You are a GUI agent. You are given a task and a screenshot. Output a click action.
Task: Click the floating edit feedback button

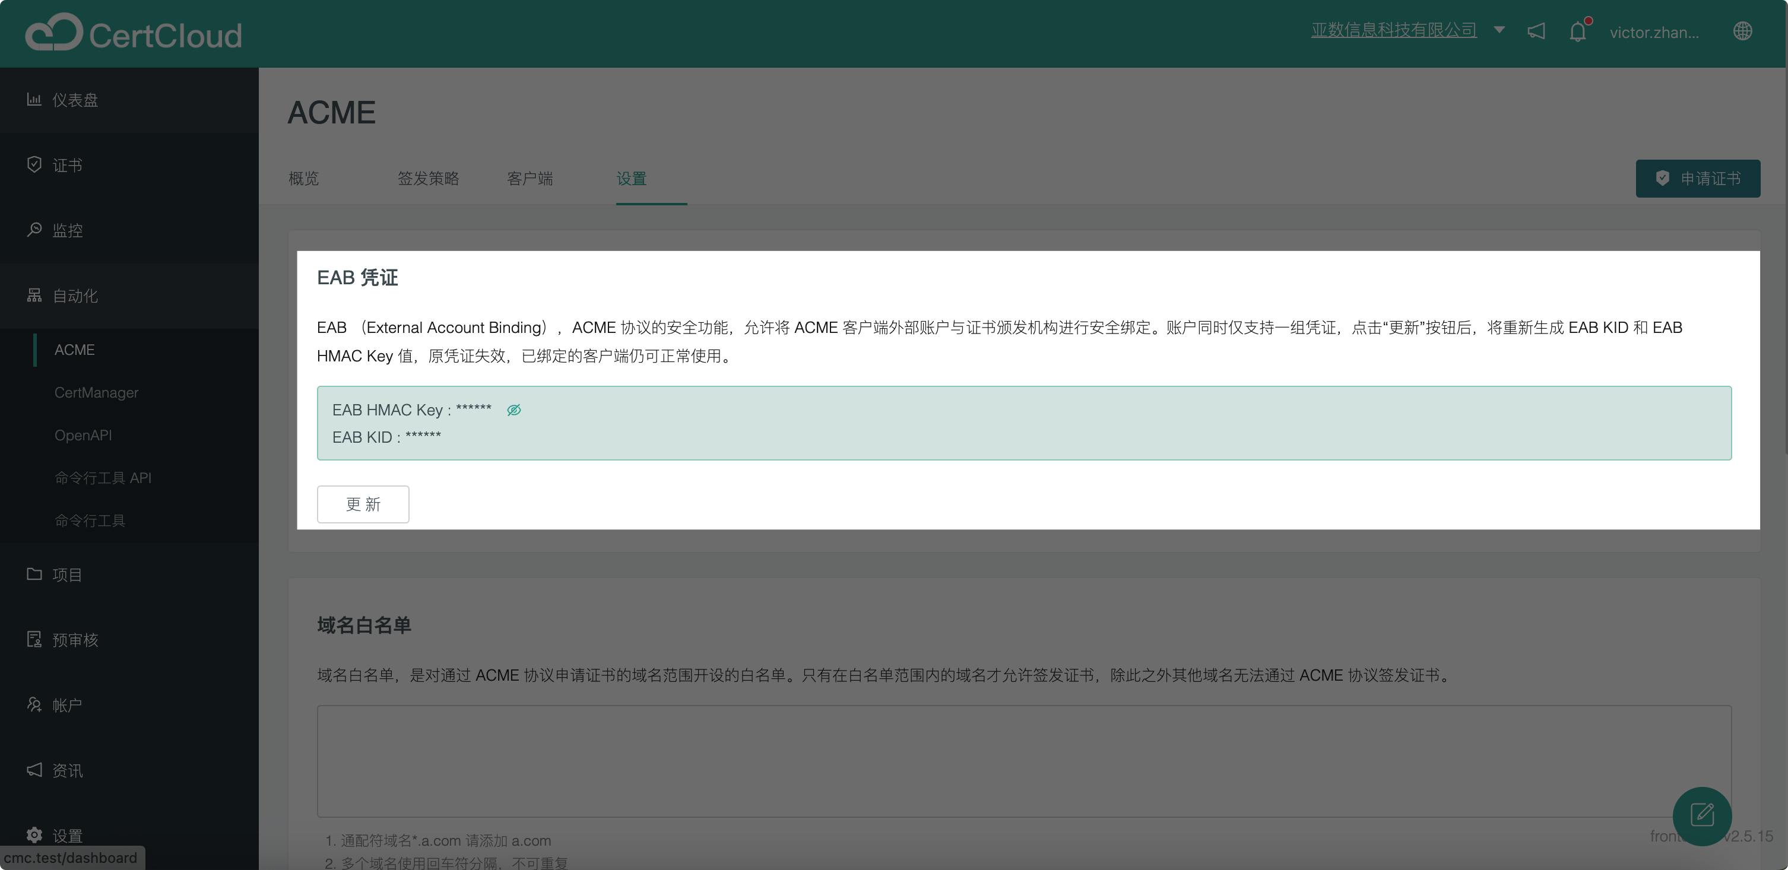pos(1702,816)
